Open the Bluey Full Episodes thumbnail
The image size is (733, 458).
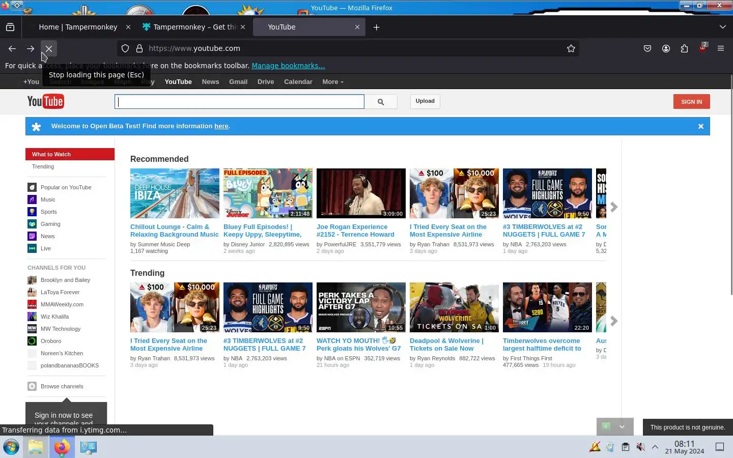[268, 193]
